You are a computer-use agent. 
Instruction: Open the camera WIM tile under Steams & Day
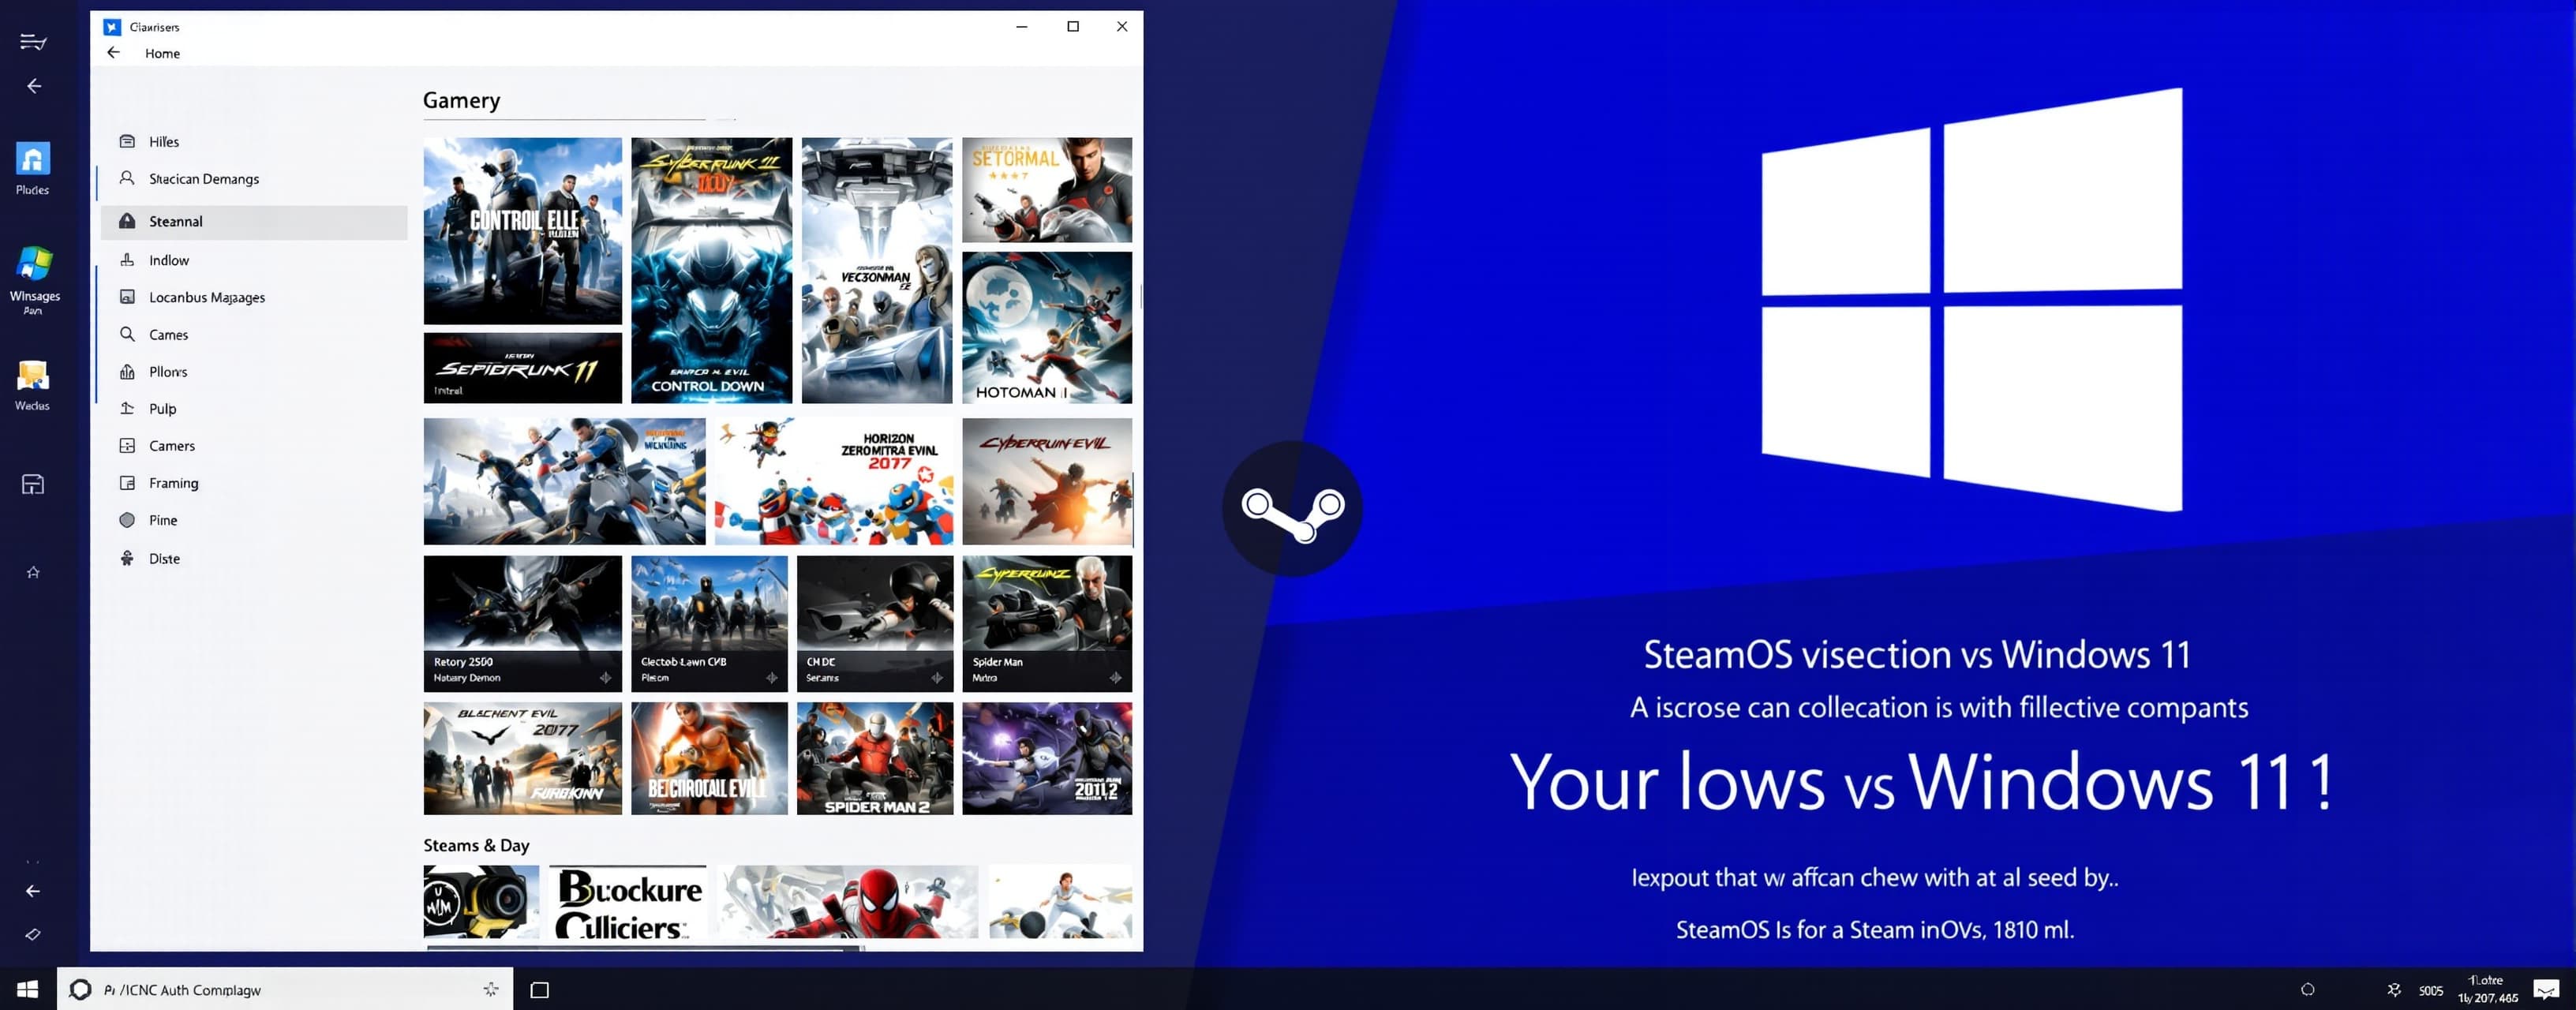(x=481, y=902)
